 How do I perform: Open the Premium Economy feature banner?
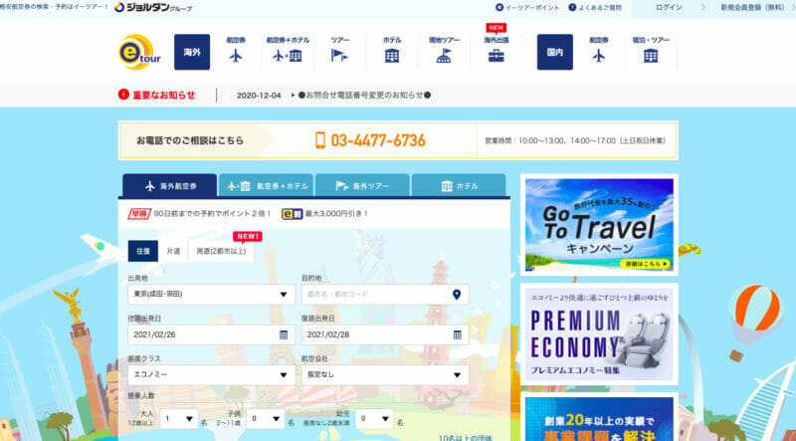(599, 333)
